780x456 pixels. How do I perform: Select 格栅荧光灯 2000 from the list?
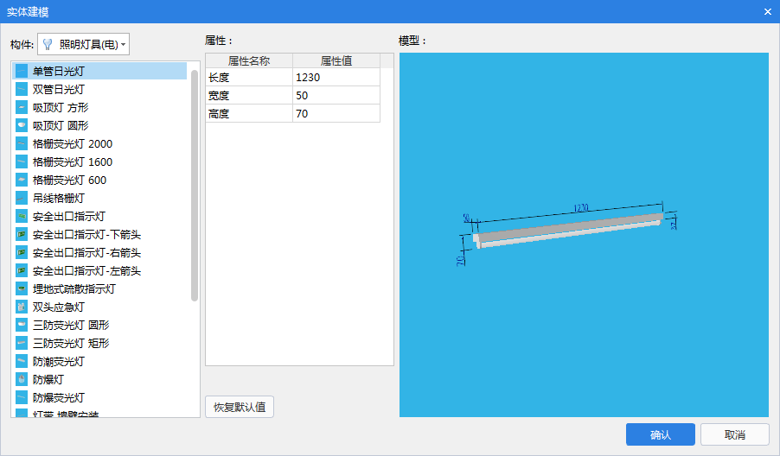pos(73,143)
